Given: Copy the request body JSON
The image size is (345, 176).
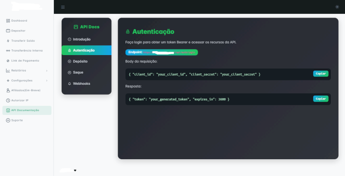Looking at the screenshot, I should pos(320,74).
